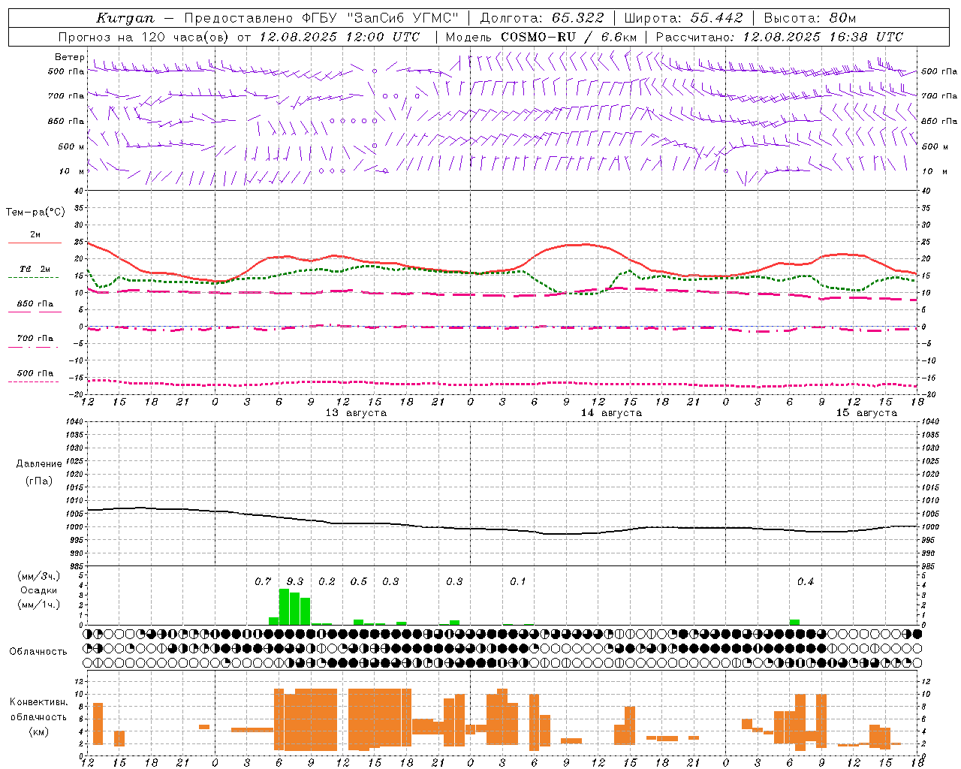Click the lone green precipitation bar under "0.4"
The image size is (961, 769).
coord(794,622)
